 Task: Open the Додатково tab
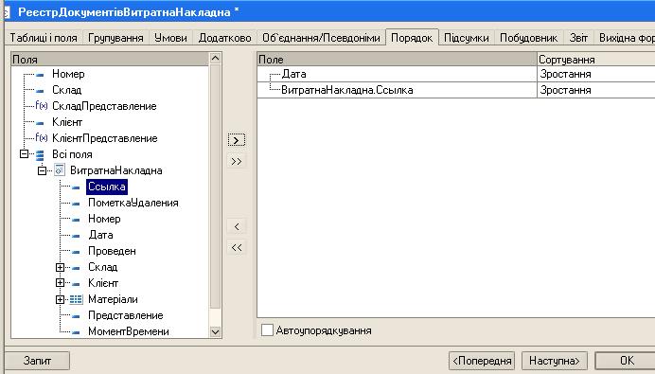[x=224, y=38]
